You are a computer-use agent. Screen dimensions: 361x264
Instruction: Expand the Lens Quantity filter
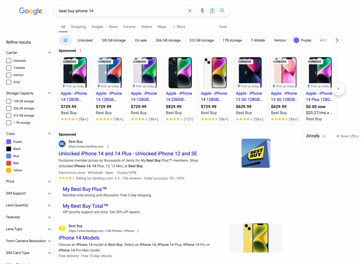(x=49, y=205)
